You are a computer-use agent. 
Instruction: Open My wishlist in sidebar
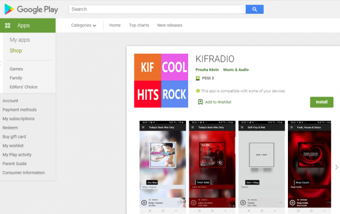pyautogui.click(x=13, y=145)
